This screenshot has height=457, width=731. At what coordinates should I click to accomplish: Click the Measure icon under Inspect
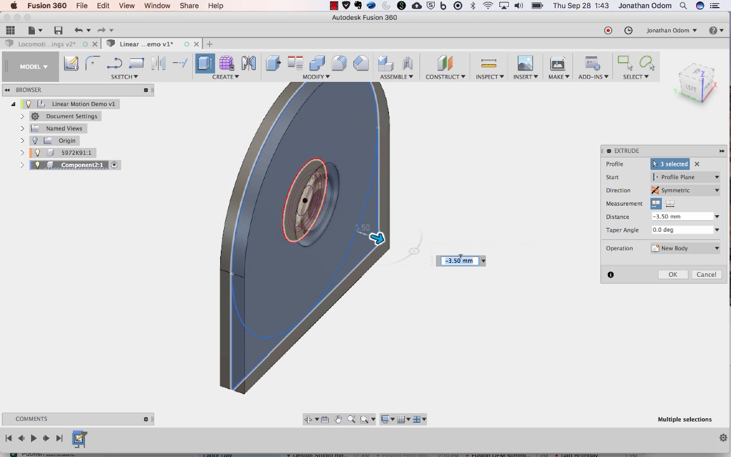(489, 63)
